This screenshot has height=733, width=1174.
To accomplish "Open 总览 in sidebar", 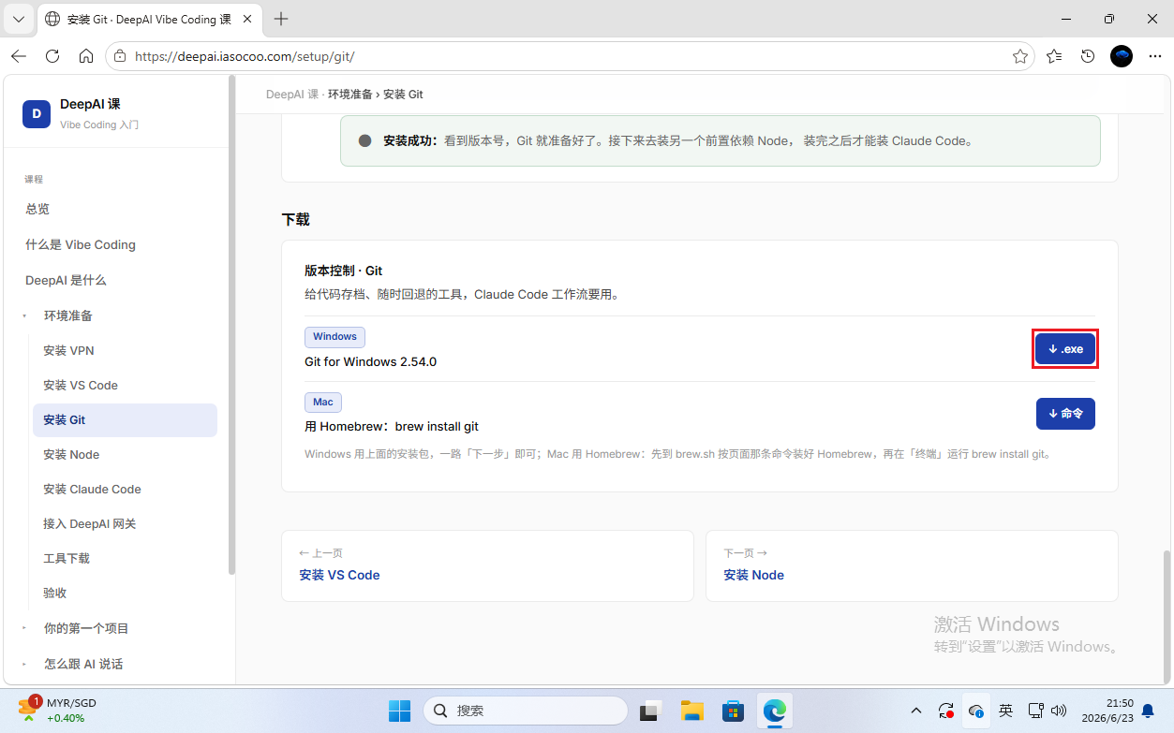I will (x=37, y=209).
